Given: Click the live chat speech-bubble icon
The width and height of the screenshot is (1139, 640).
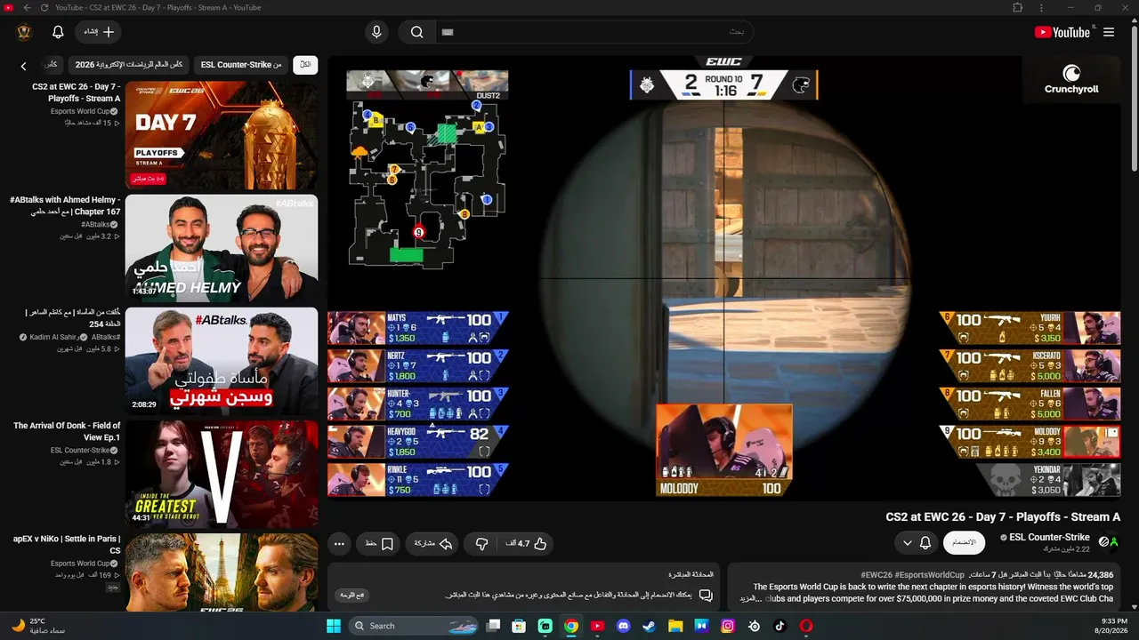Looking at the screenshot, I should coord(706,595).
